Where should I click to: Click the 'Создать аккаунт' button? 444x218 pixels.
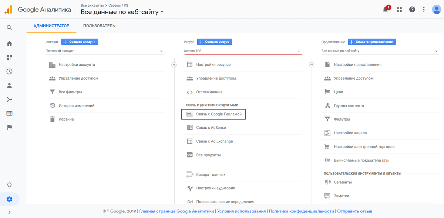80,42
